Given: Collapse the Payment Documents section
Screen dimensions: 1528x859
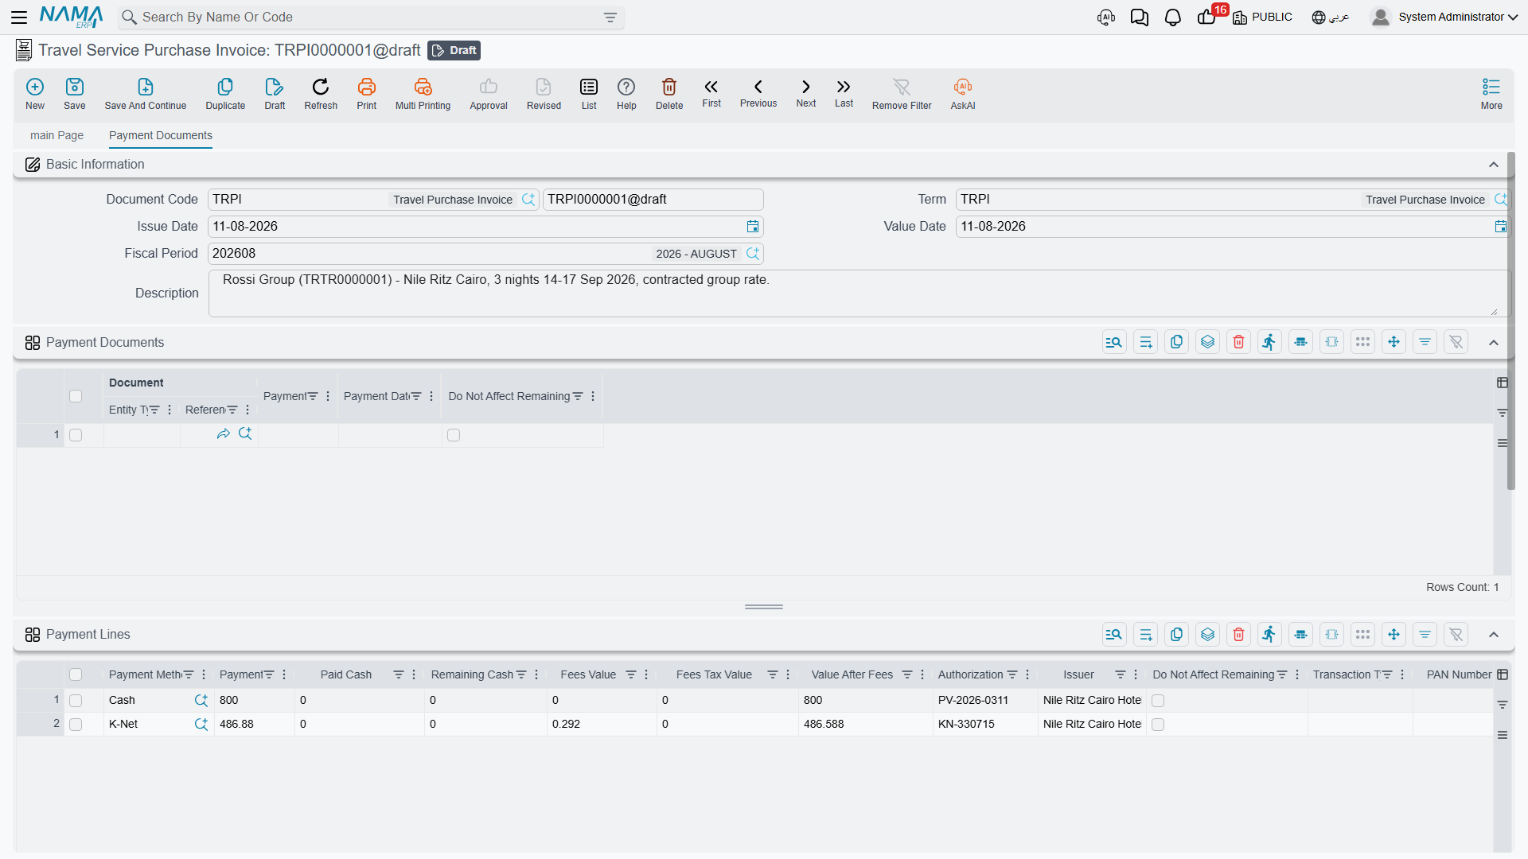Looking at the screenshot, I should pos(1494,343).
